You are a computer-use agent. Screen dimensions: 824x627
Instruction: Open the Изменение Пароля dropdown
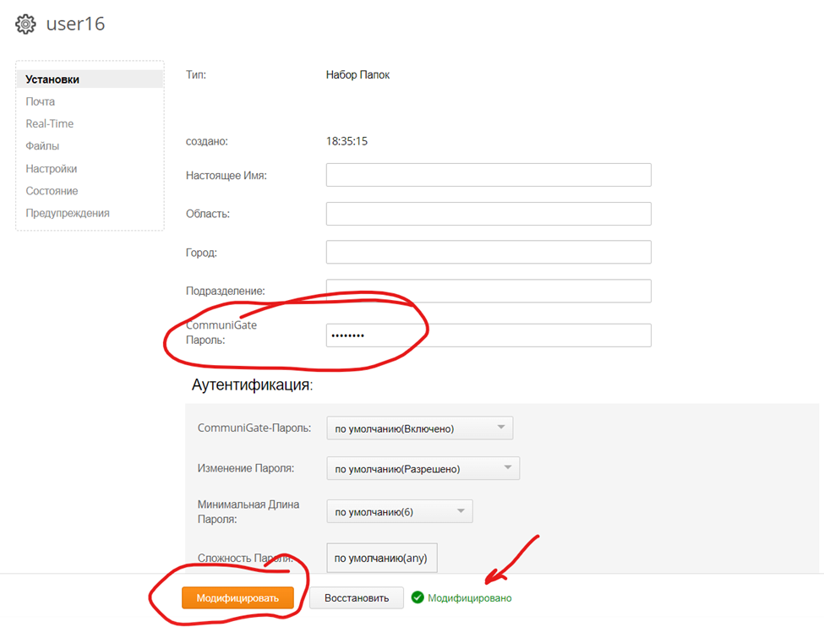423,468
